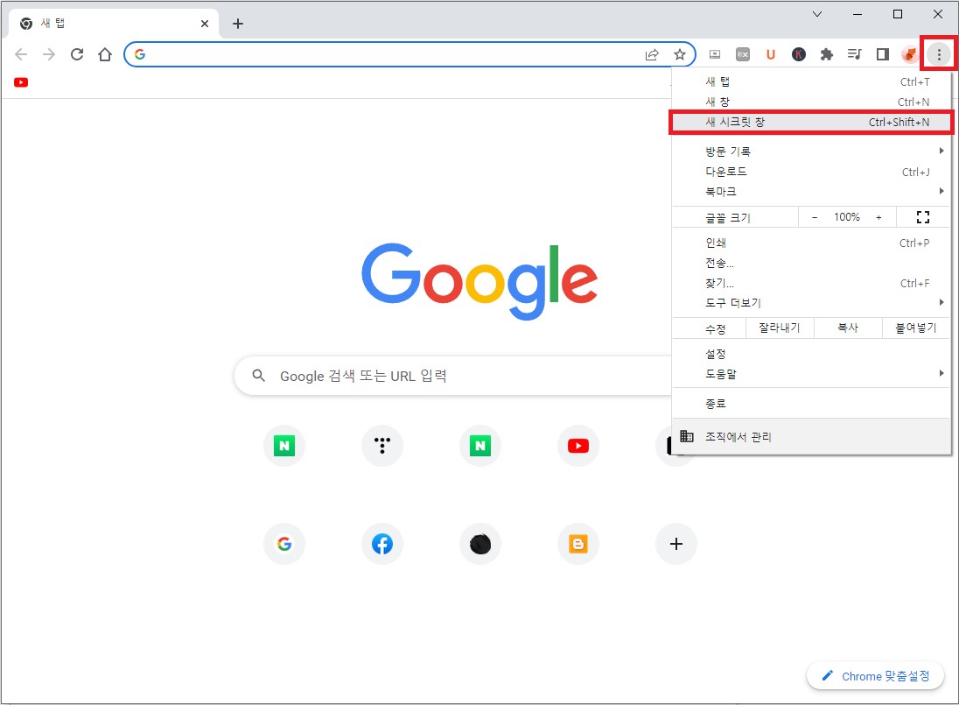Click 조직에서 관리 menu entry
The width and height of the screenshot is (959, 705).
pos(811,436)
